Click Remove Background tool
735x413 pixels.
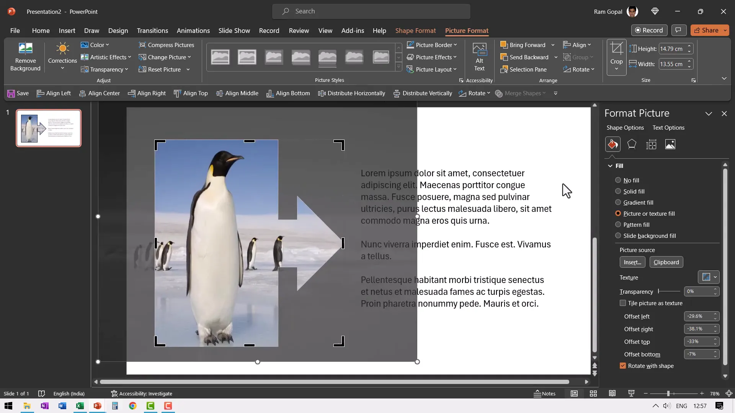25,57
